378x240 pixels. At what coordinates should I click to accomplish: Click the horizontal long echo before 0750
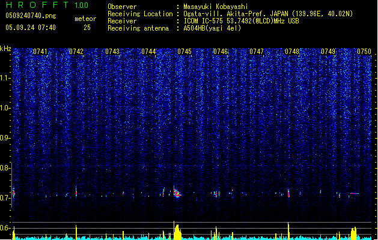(355, 193)
